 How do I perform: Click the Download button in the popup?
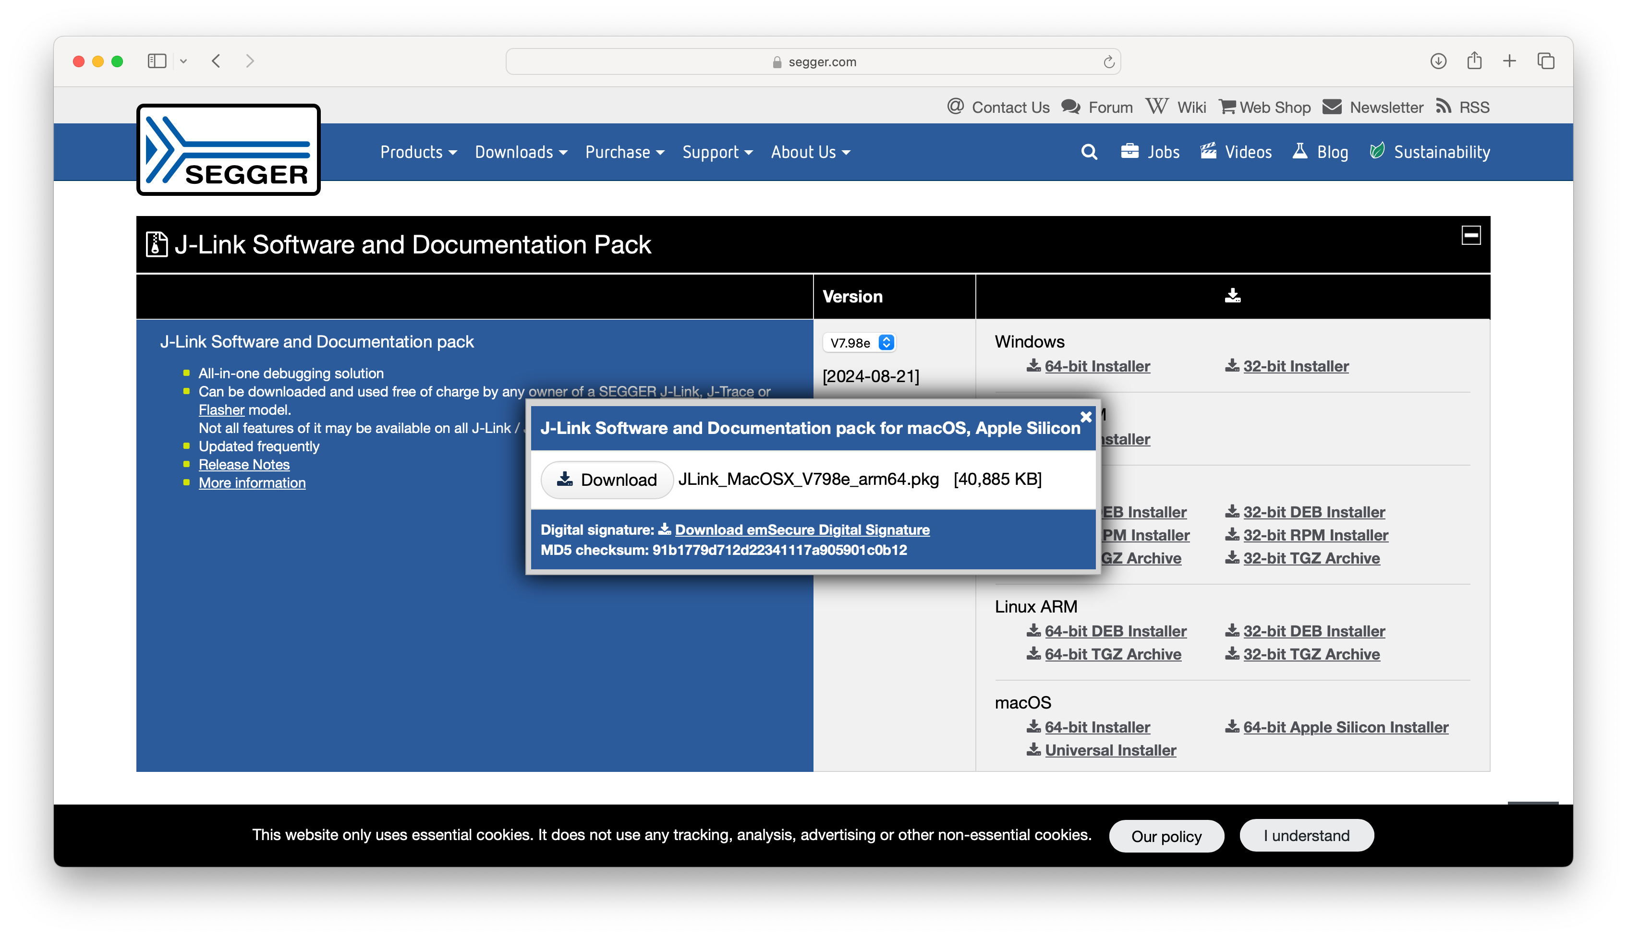coord(607,479)
